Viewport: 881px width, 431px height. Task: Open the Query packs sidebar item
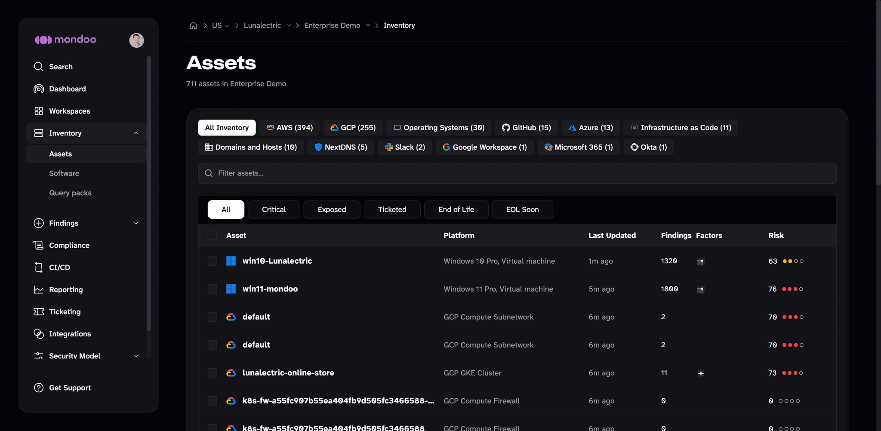pyautogui.click(x=70, y=193)
